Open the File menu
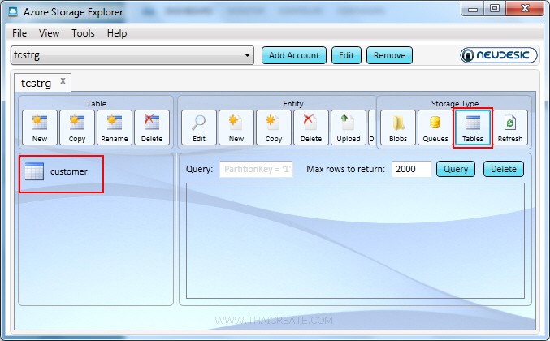Viewport: 550px width, 341px height. pos(19,33)
